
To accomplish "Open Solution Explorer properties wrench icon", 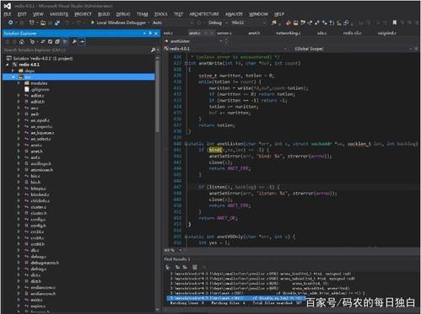I will click(x=74, y=42).
